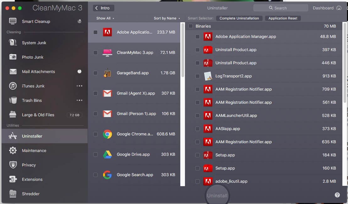Select the Trash Bins bucket icon
348x204 pixels.
(13, 100)
